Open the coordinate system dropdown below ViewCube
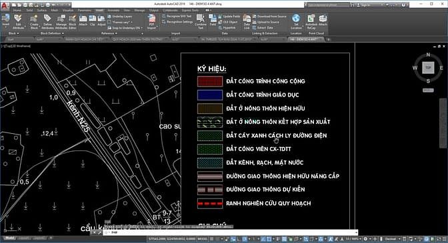The height and width of the screenshot is (243, 448). (428, 90)
